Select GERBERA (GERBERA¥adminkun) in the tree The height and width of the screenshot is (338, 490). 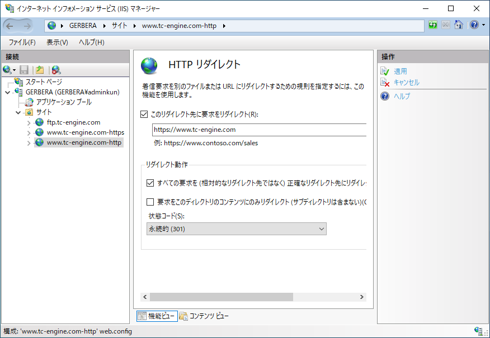[73, 92]
